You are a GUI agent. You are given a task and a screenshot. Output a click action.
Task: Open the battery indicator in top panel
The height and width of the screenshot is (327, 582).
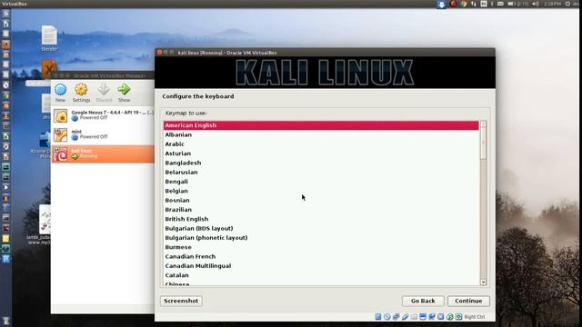[517, 4]
